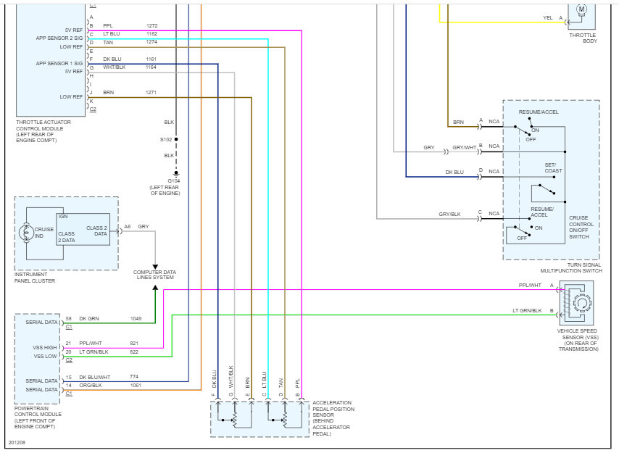The width and height of the screenshot is (619, 453).
Task: Click the INSTRUMENT PANEL CLUSTER label
Action: pos(35,278)
